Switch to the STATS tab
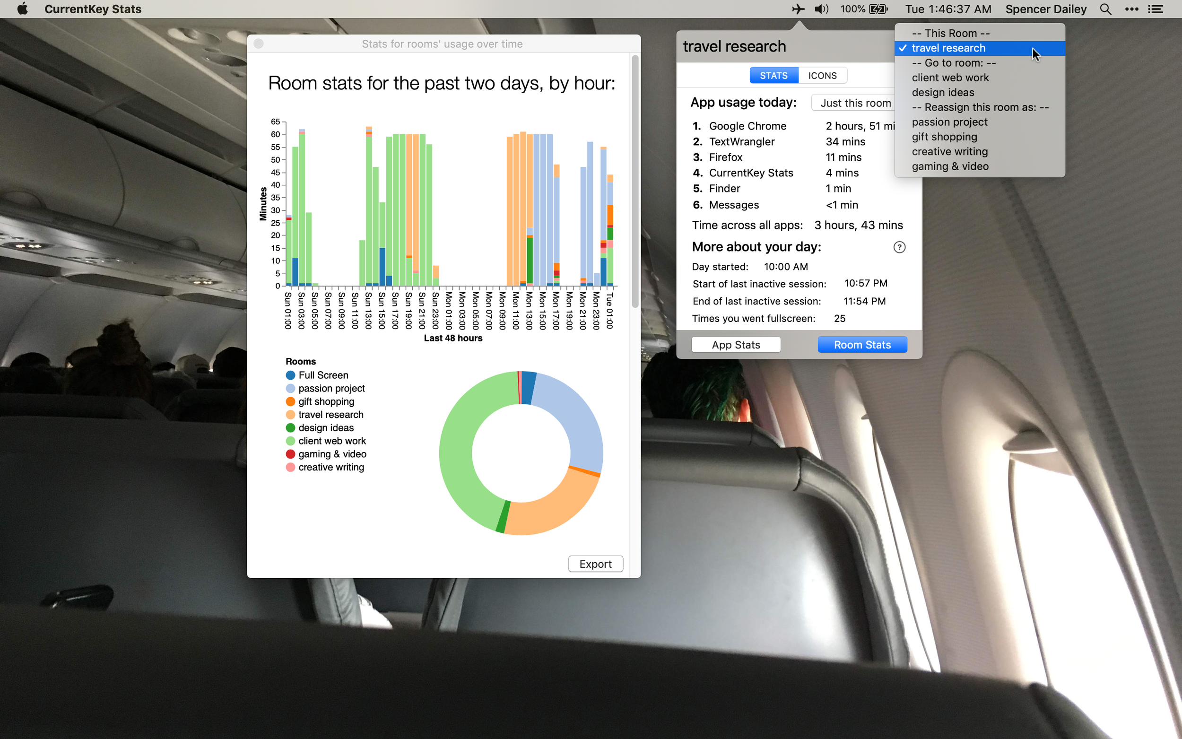 coord(774,76)
